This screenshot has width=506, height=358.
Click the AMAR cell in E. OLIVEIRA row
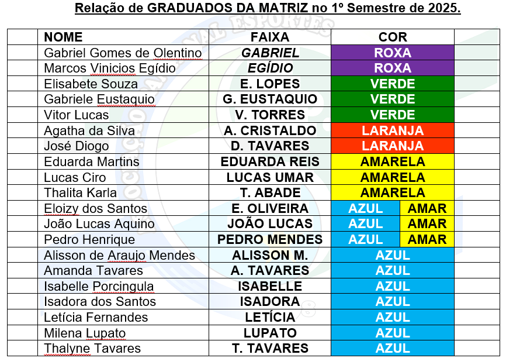[427, 208]
